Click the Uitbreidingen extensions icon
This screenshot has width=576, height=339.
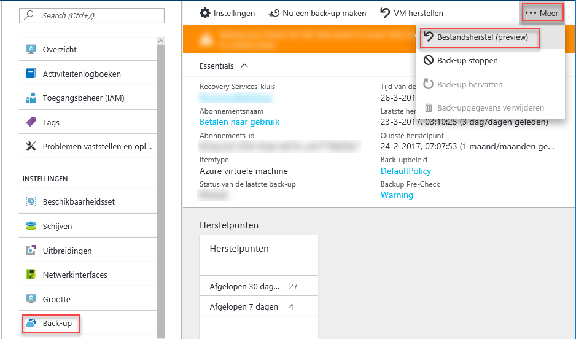tap(31, 251)
